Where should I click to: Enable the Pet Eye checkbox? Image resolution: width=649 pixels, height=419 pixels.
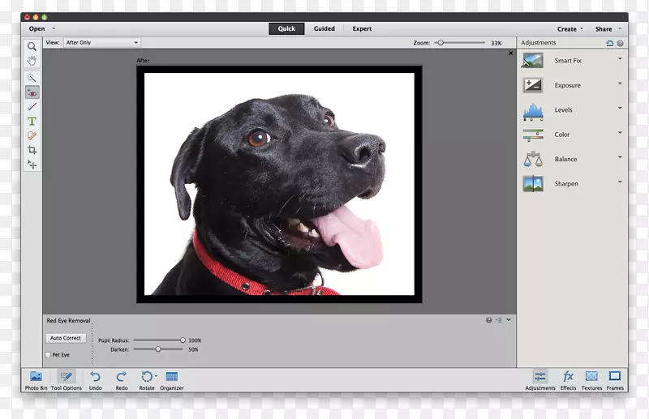(48, 354)
